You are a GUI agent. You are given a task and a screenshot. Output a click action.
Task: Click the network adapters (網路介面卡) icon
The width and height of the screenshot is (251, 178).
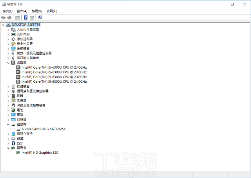tap(13, 133)
